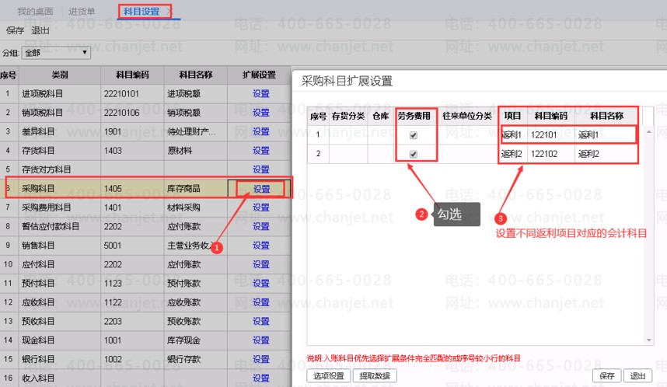Click 科目编码 cell 2203
667x387 pixels.
pos(132,321)
